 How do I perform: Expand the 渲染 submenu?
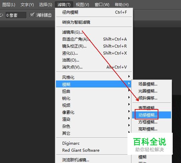tap(93, 119)
